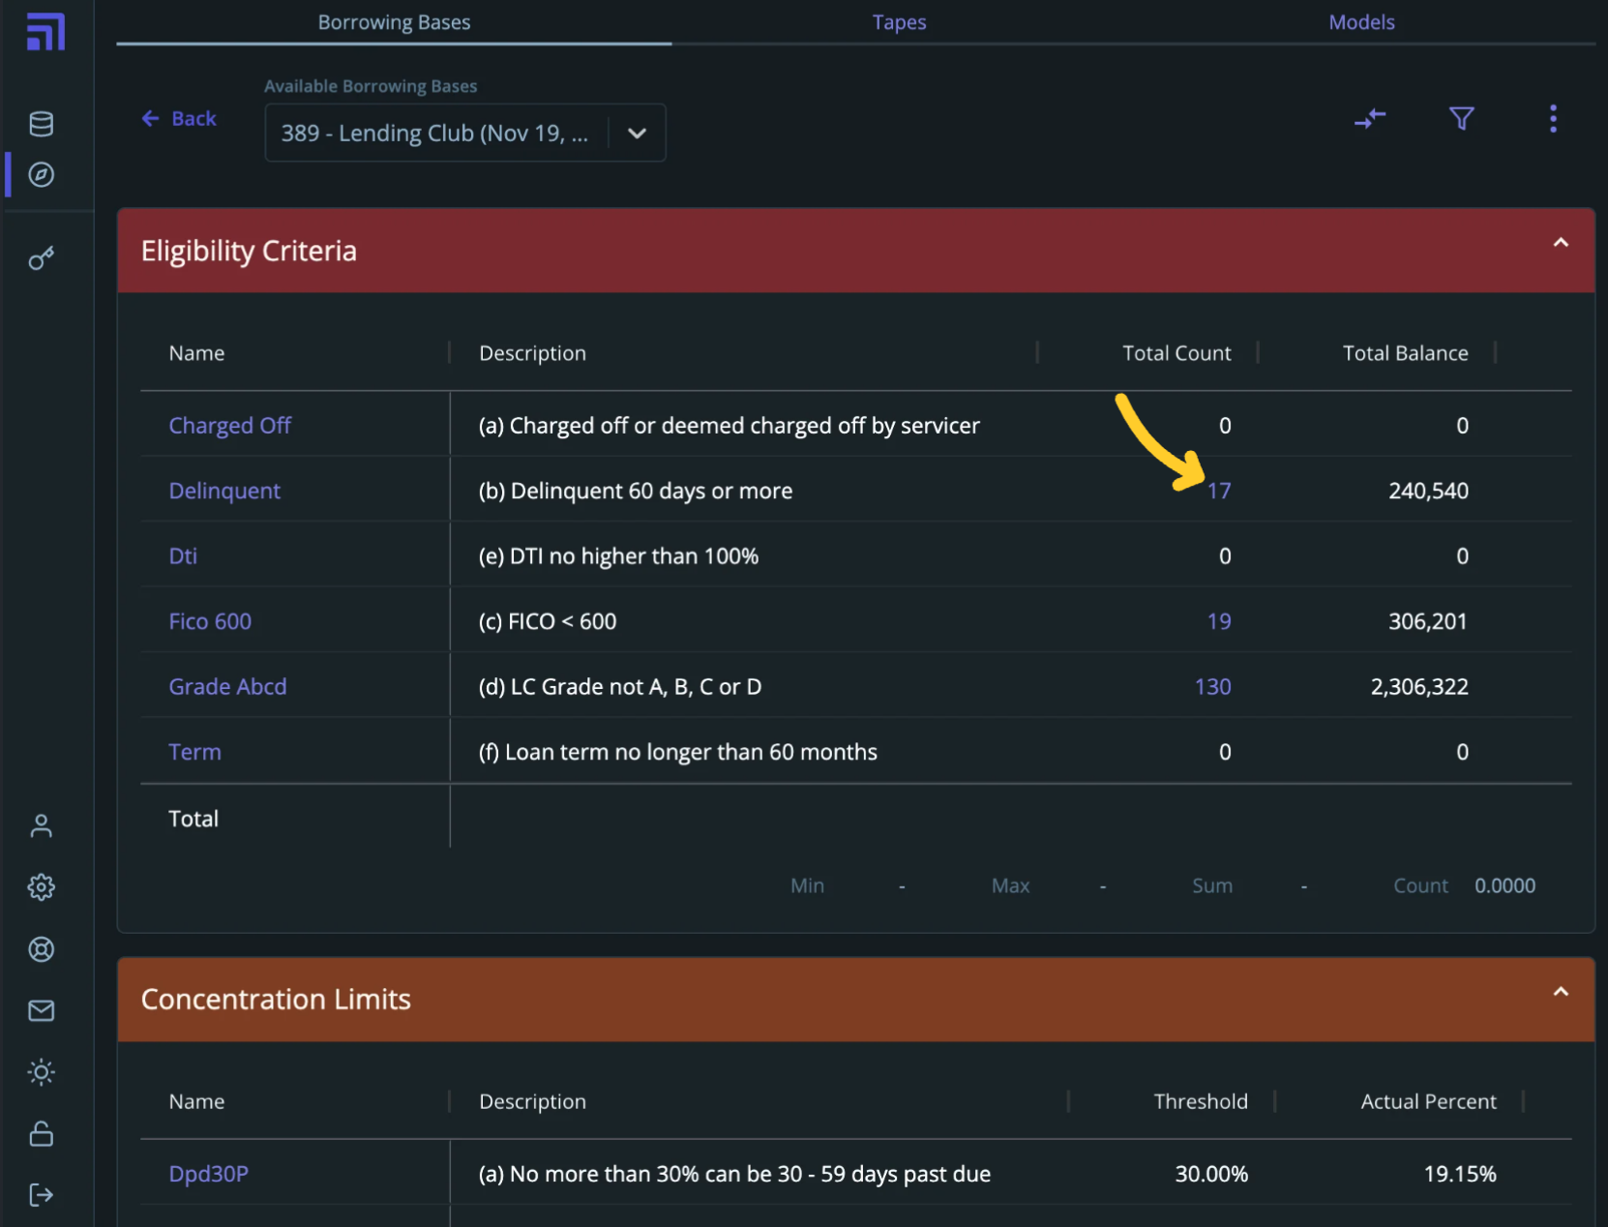Click the lifebuoy help icon
1608x1227 pixels.
pyautogui.click(x=41, y=949)
